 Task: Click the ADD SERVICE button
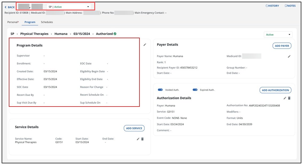(134, 128)
